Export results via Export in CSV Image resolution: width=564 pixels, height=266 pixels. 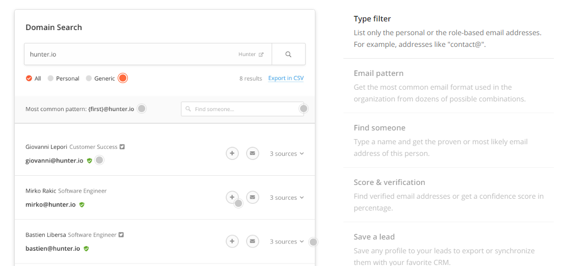[286, 78]
